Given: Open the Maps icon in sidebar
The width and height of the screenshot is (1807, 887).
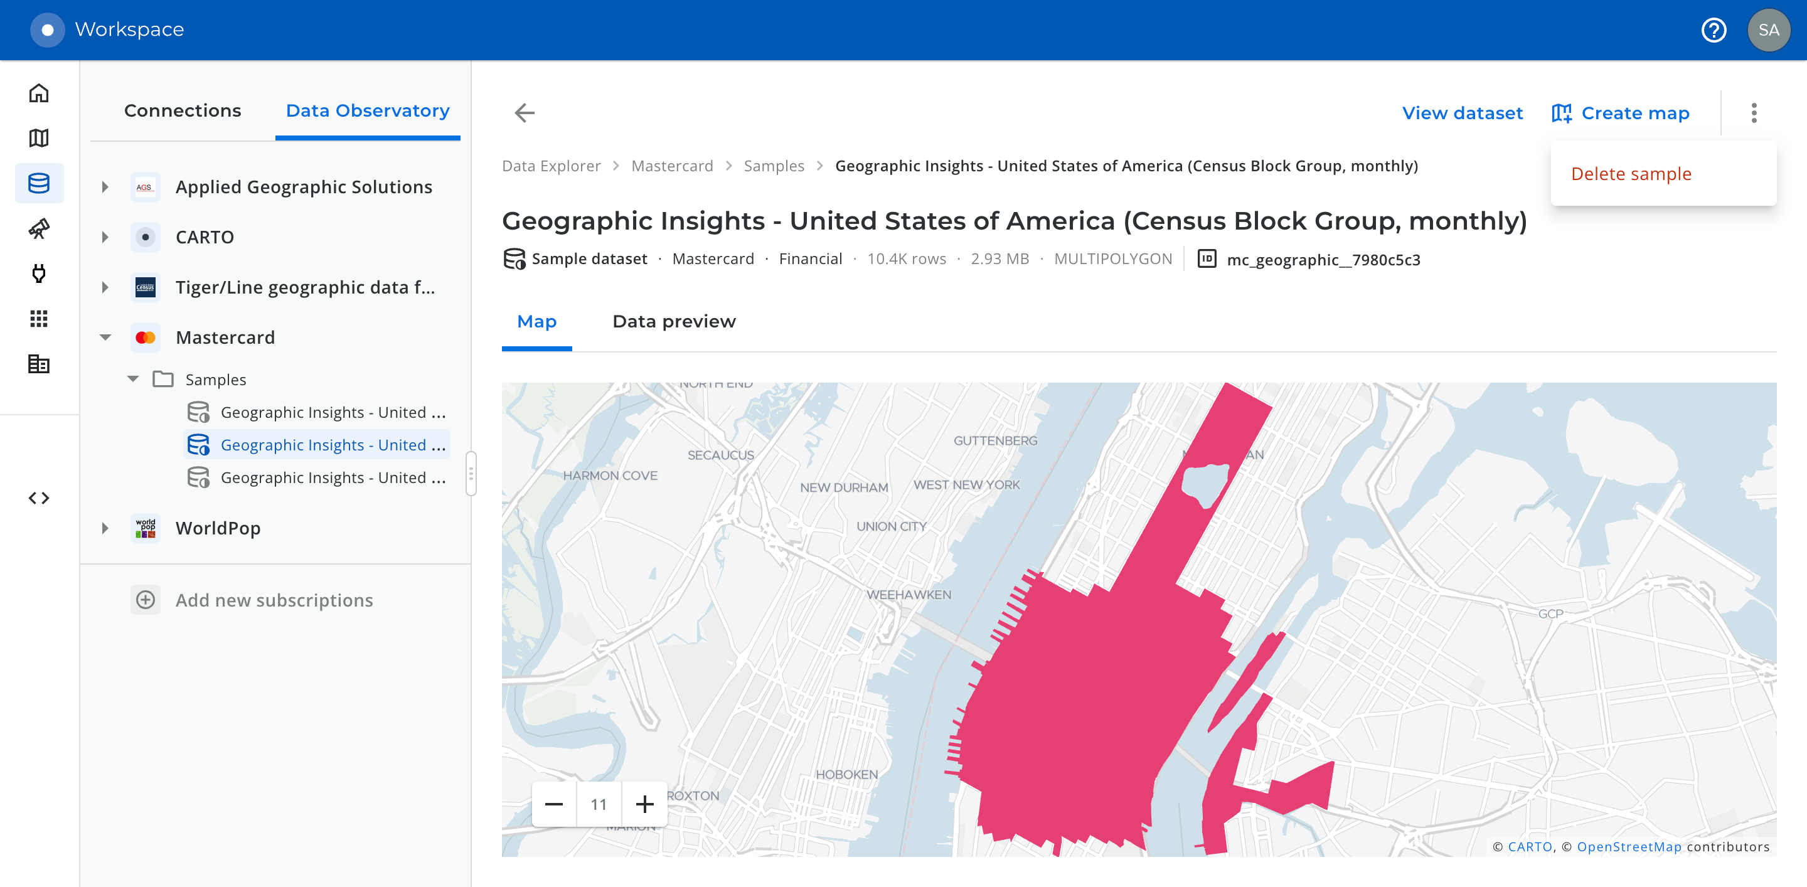Looking at the screenshot, I should 40,138.
